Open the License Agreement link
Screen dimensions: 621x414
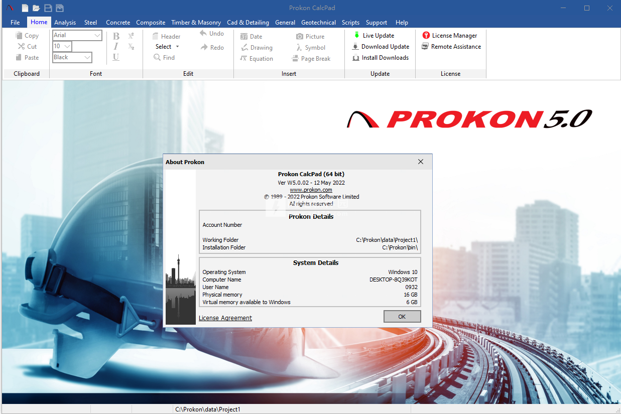(225, 318)
